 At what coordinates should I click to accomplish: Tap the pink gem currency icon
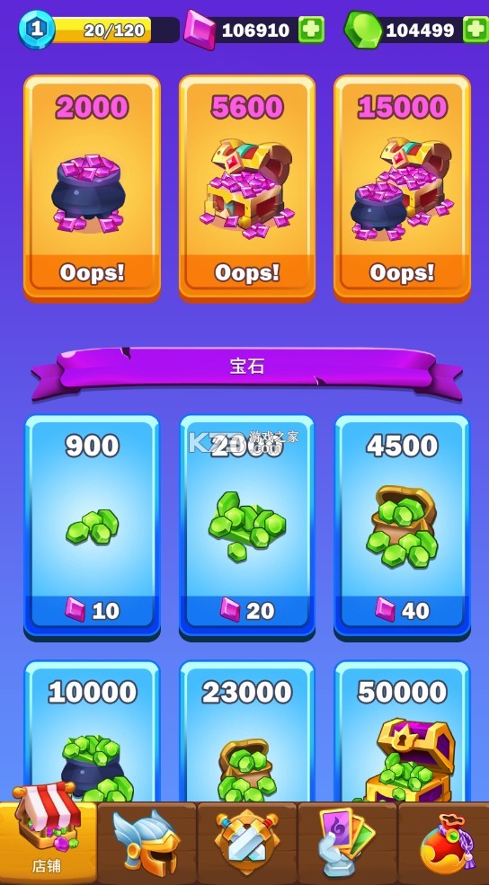pos(200,30)
